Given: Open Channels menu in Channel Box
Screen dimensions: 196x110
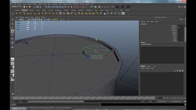Looking at the screenshot, I should click(x=143, y=22).
